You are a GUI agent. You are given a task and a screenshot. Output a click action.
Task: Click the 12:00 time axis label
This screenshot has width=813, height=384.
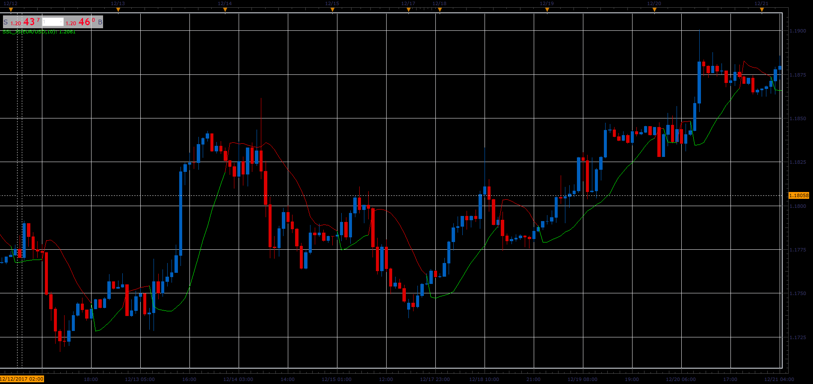click(x=386, y=379)
